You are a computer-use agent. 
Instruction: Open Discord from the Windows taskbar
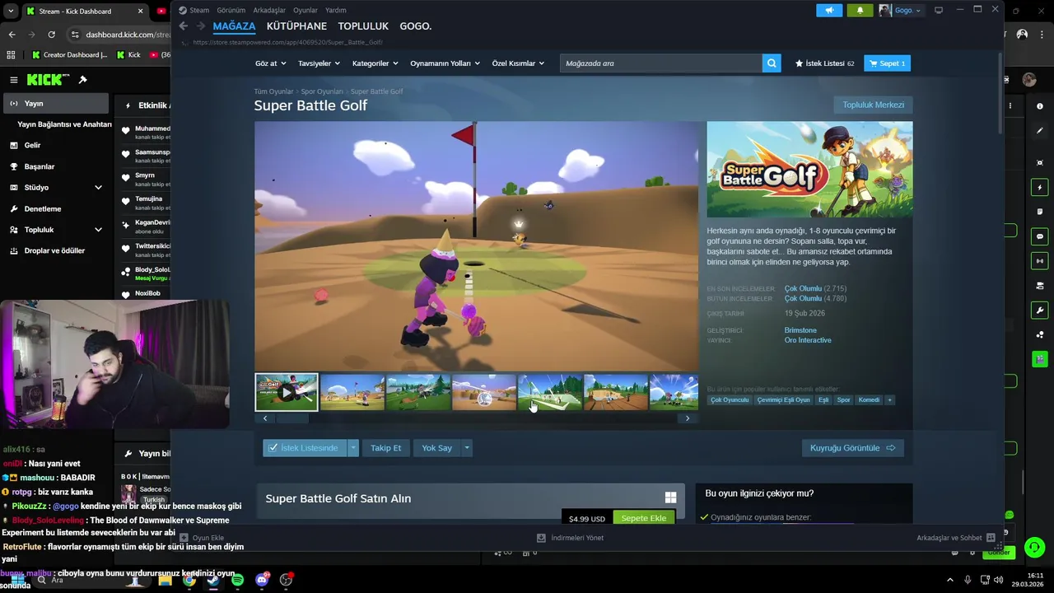point(262,580)
